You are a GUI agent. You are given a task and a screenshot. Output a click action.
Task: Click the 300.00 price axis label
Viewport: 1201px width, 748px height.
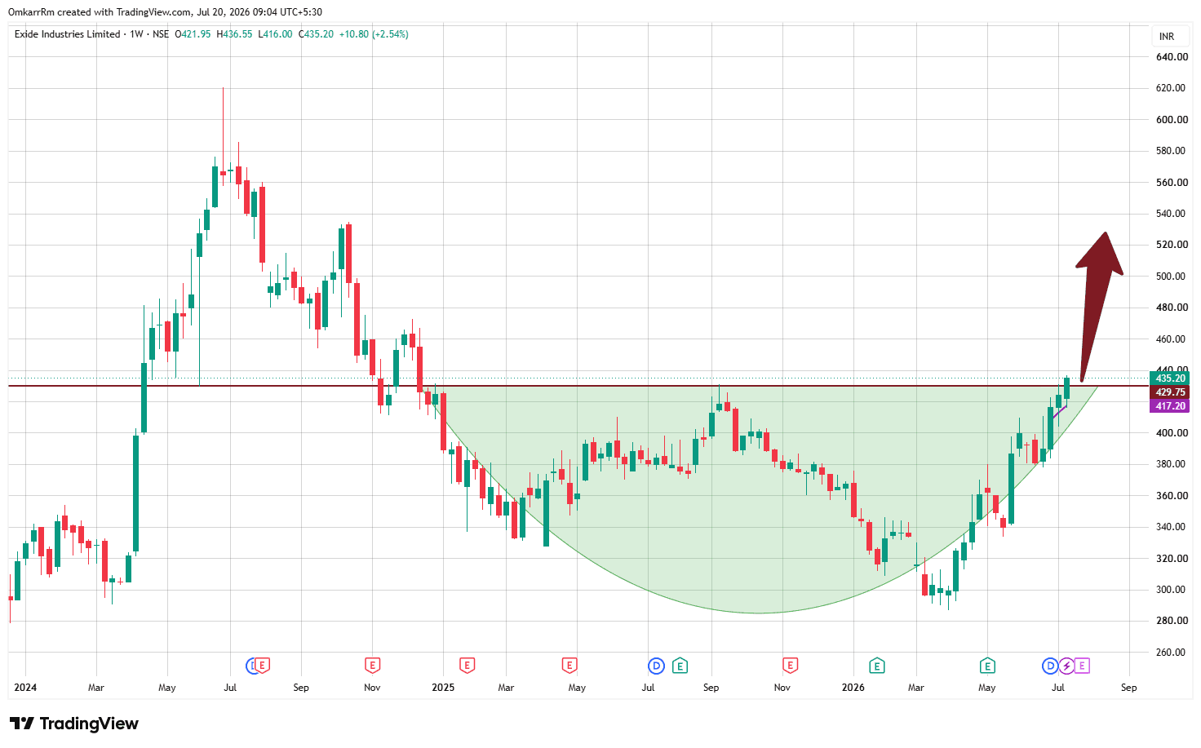tap(1172, 590)
